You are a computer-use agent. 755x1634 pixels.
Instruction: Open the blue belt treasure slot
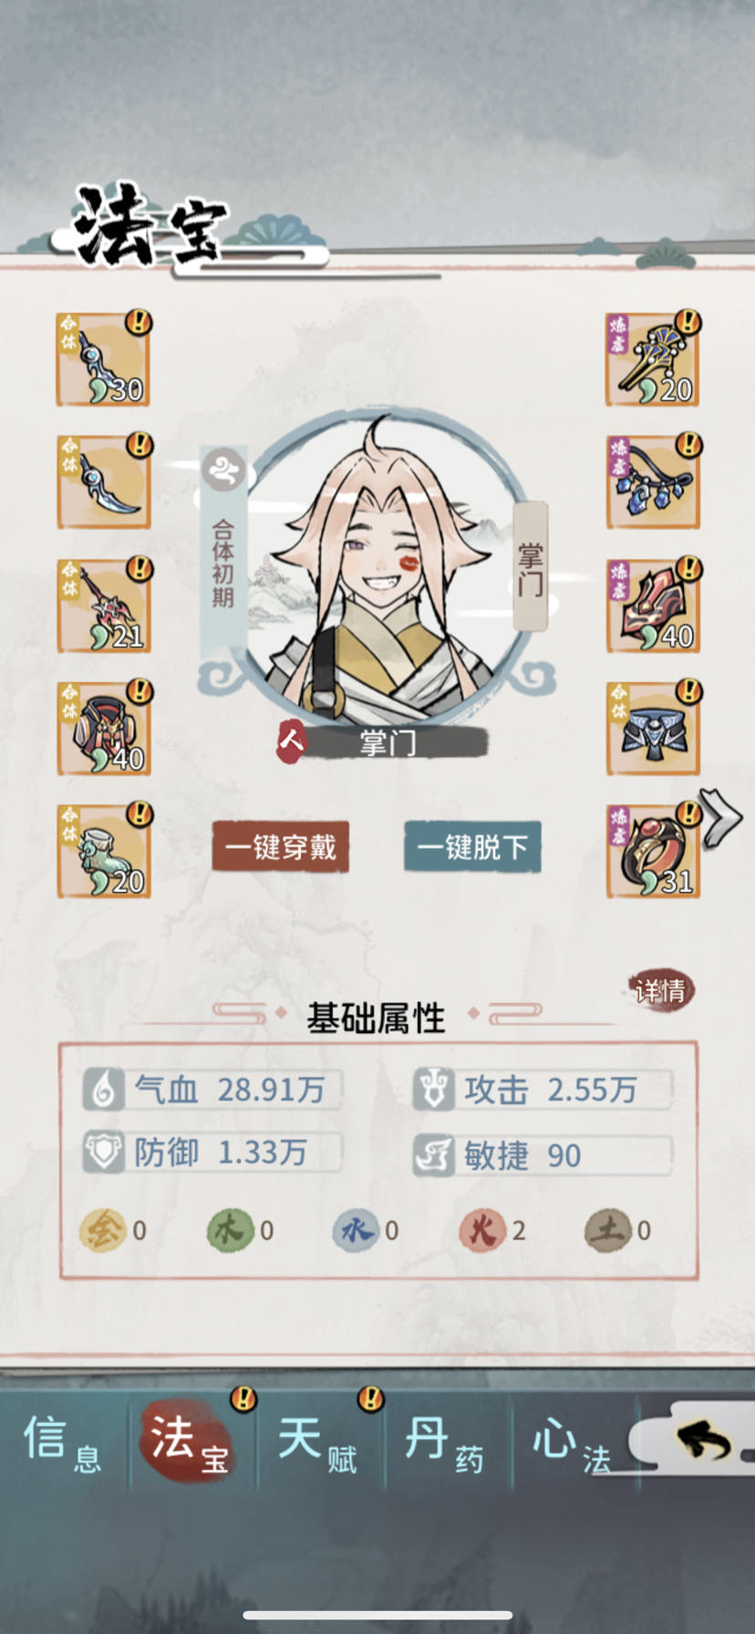tap(653, 729)
